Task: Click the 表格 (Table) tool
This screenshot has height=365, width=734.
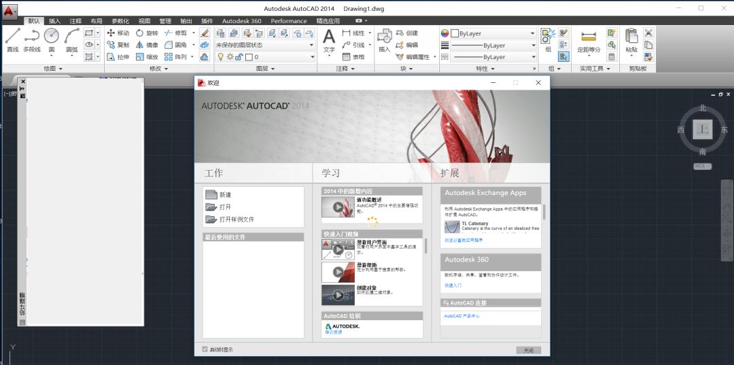Action: click(354, 57)
